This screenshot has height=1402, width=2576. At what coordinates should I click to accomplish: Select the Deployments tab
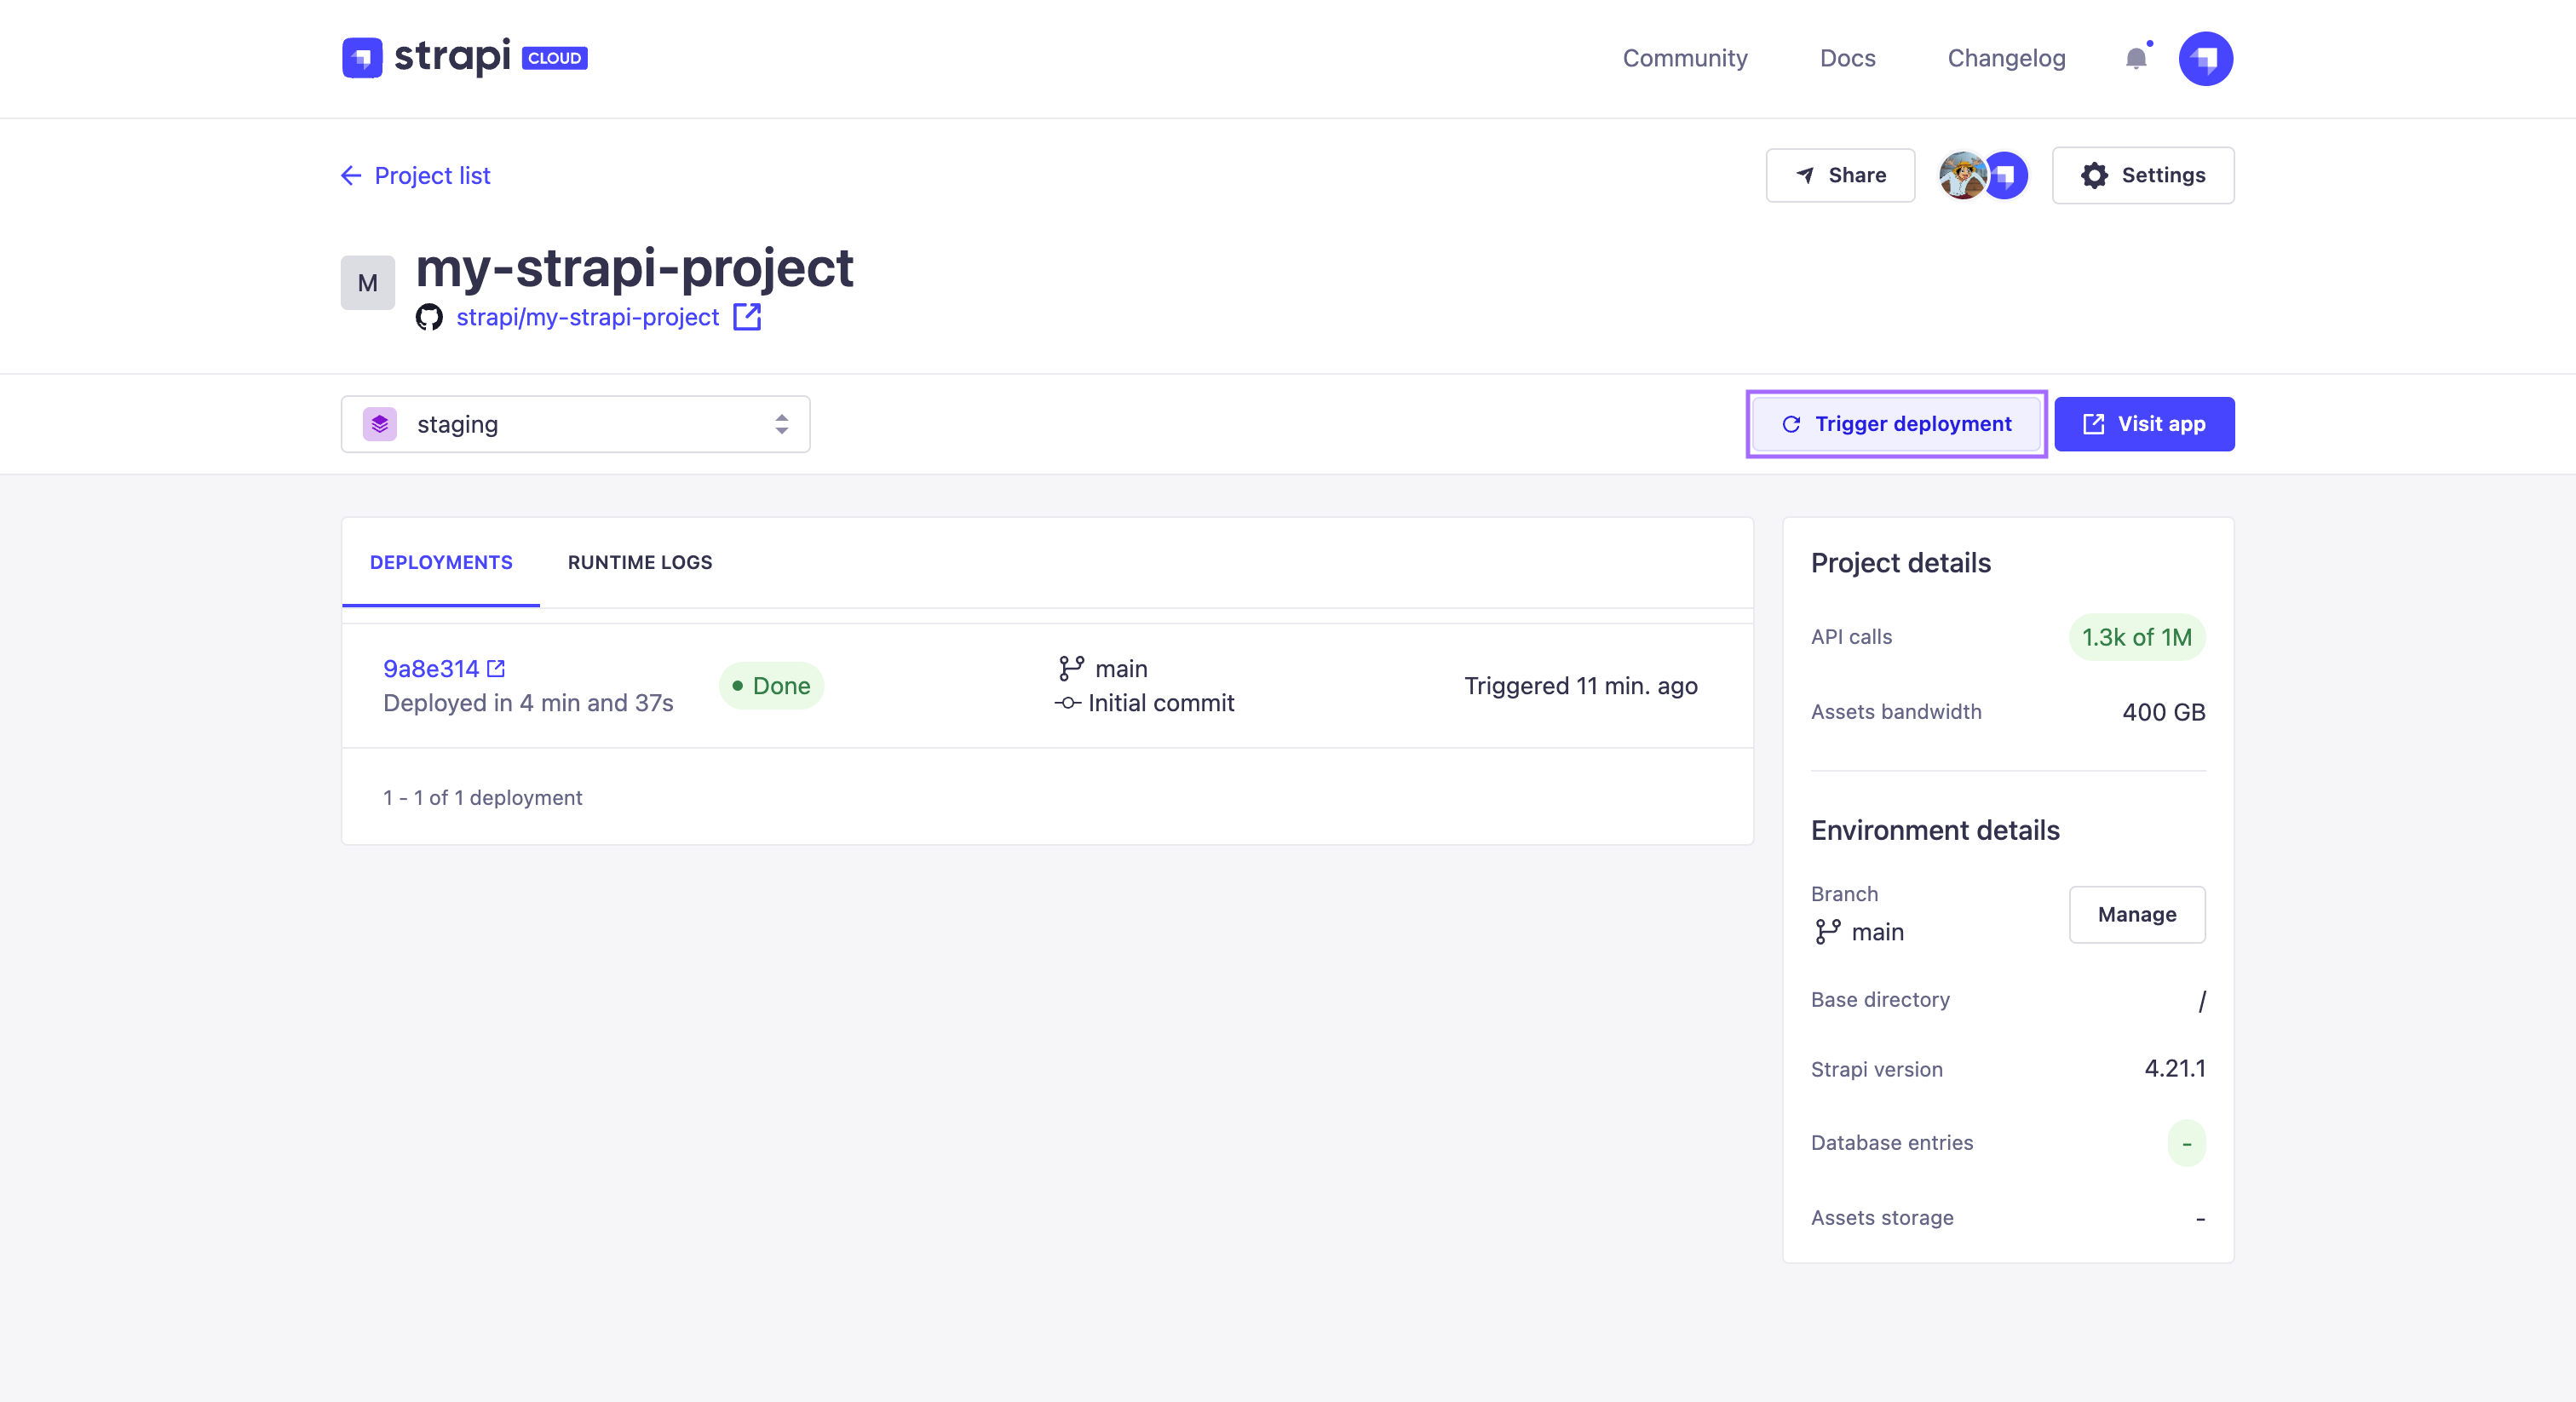click(441, 562)
